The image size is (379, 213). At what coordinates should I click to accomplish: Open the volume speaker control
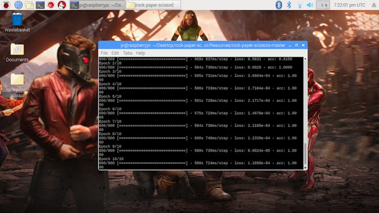(x=310, y=5)
